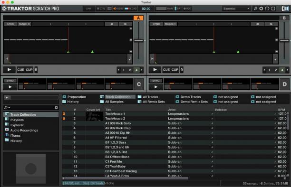Zoom in waveform plus on Deck B
This screenshot has height=187, width=291.
(x=277, y=28)
